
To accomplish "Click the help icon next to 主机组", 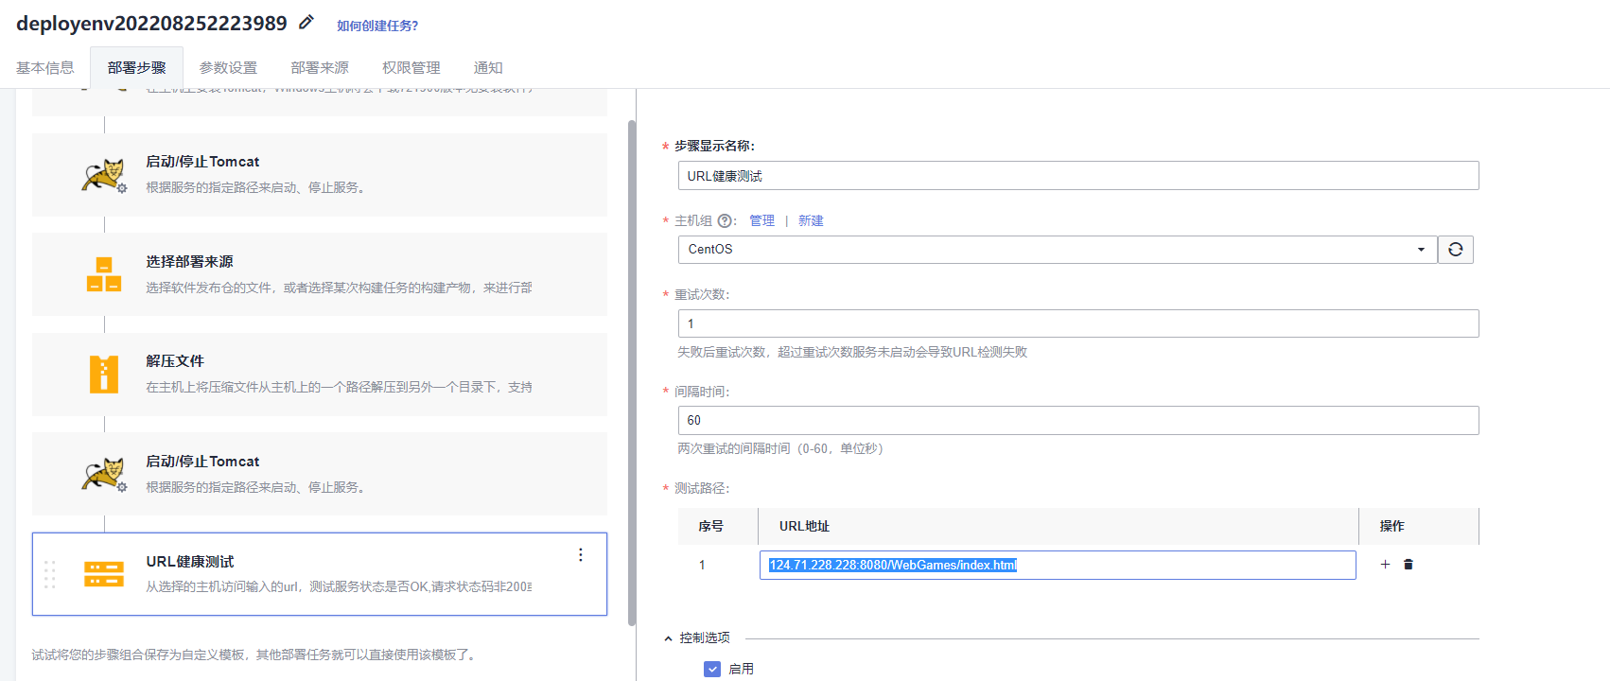I will (725, 221).
